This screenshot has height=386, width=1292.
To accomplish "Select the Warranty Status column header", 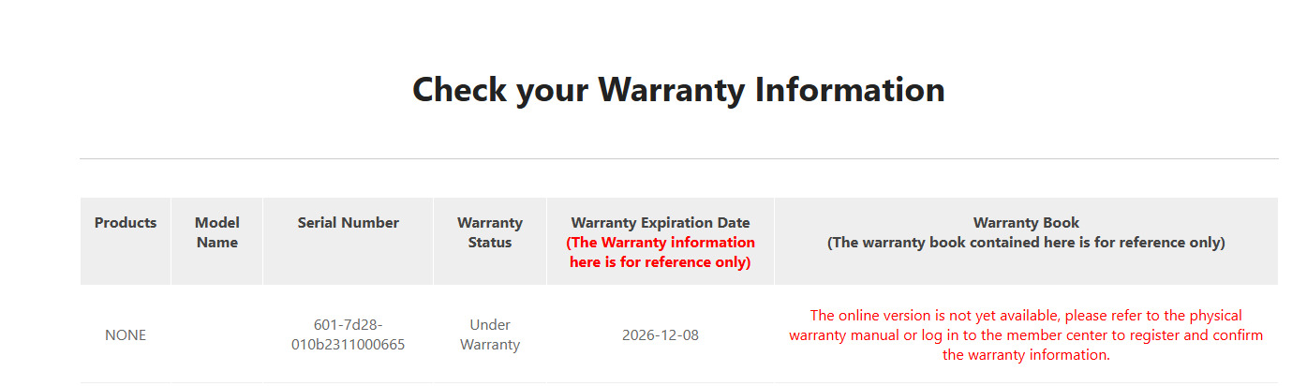I will tap(490, 232).
